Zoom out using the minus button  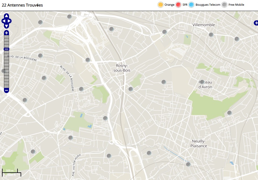(x=6, y=90)
